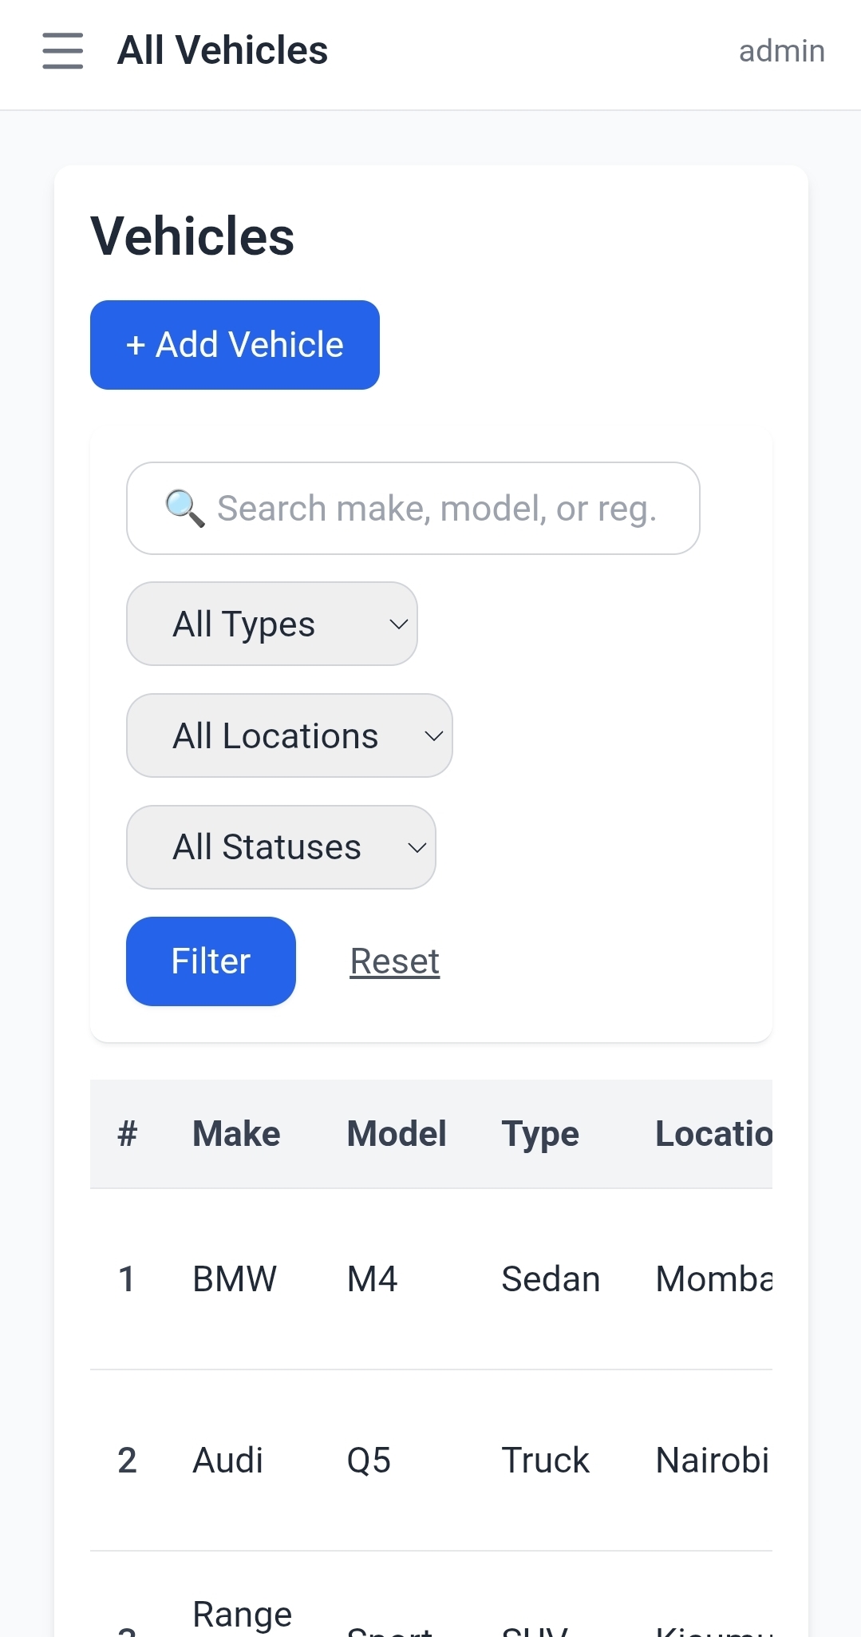Click the Model column header
The width and height of the screenshot is (861, 1637).
(x=396, y=1134)
